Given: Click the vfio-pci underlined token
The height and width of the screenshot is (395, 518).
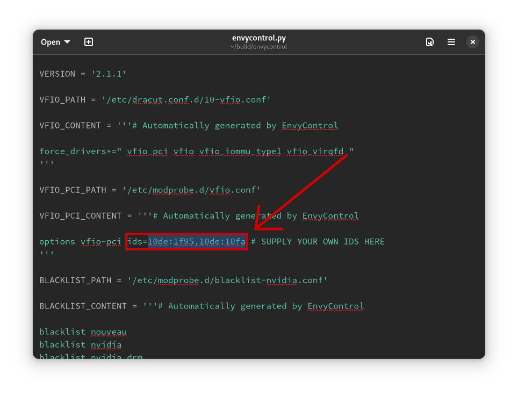Looking at the screenshot, I should 101,241.
